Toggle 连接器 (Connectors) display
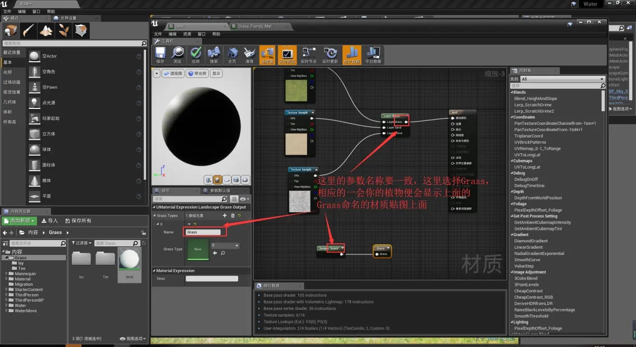Image resolution: width=636 pixels, height=347 pixels. click(267, 55)
